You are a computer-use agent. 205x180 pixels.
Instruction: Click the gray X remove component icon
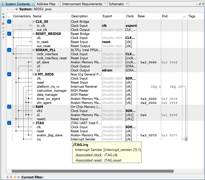(3, 20)
